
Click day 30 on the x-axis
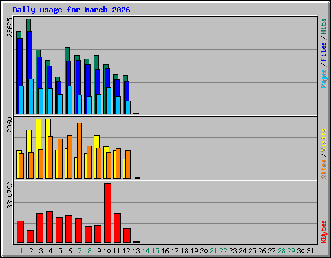tap(301, 251)
